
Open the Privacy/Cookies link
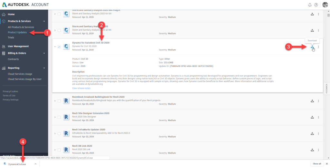[x=10, y=91]
